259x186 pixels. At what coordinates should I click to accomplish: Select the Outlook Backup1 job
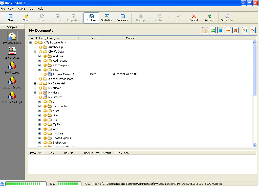point(12,98)
